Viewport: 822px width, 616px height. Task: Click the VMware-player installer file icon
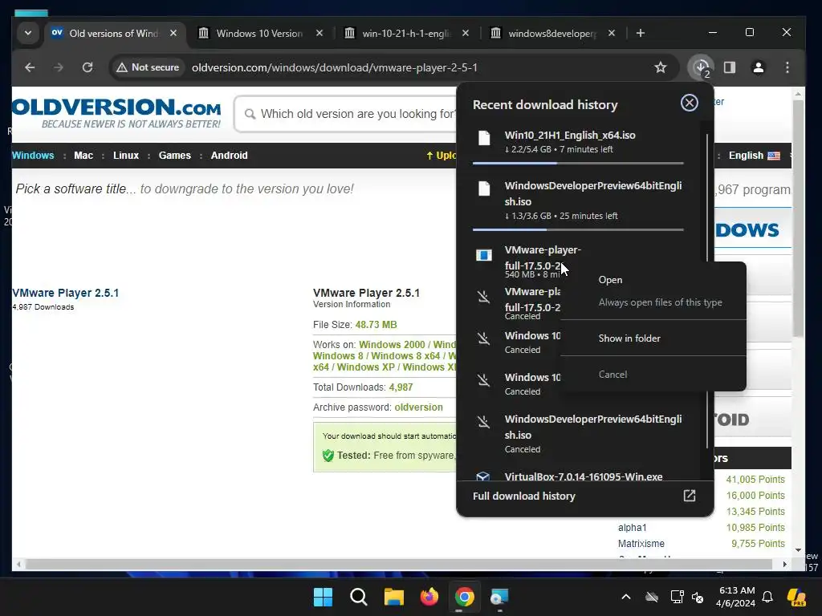pyautogui.click(x=484, y=255)
